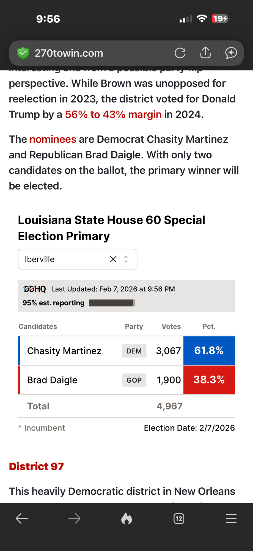Go back with the left arrow
This screenshot has width=253, height=551.
tap(22, 519)
